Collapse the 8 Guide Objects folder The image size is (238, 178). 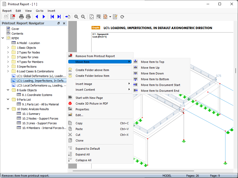point(8,90)
